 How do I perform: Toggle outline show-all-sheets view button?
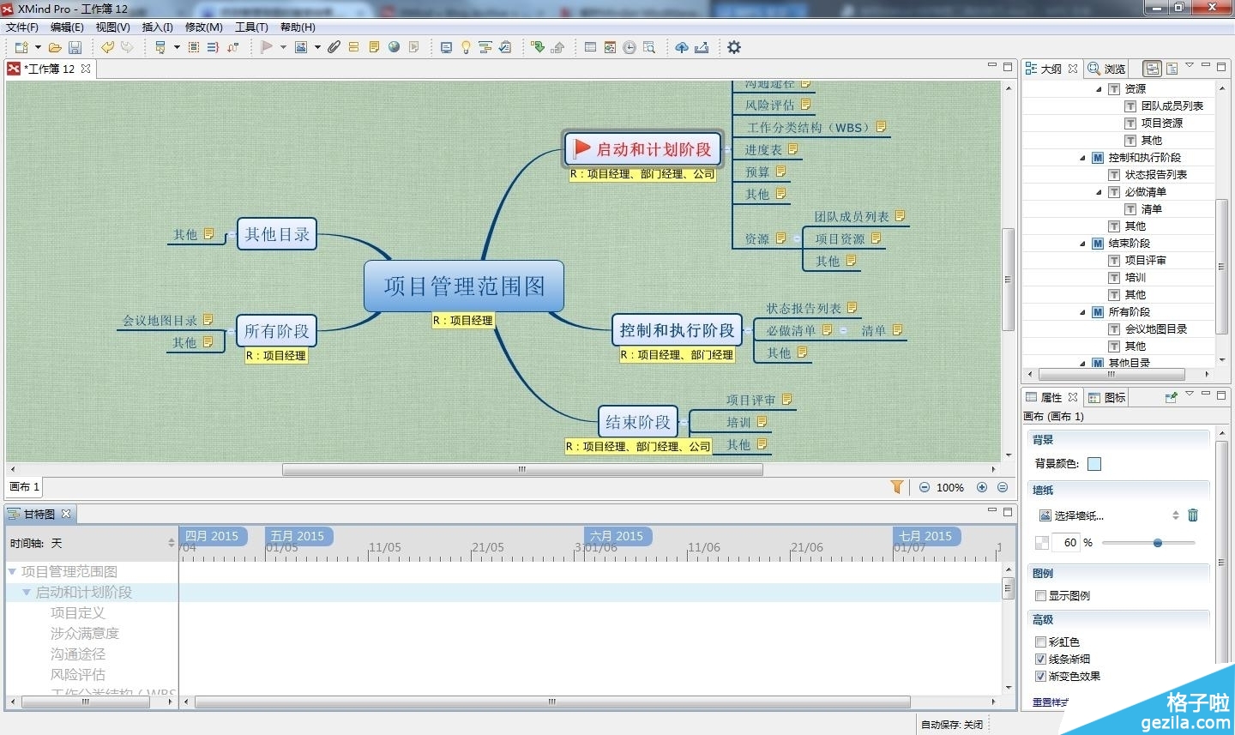[x=1153, y=69]
